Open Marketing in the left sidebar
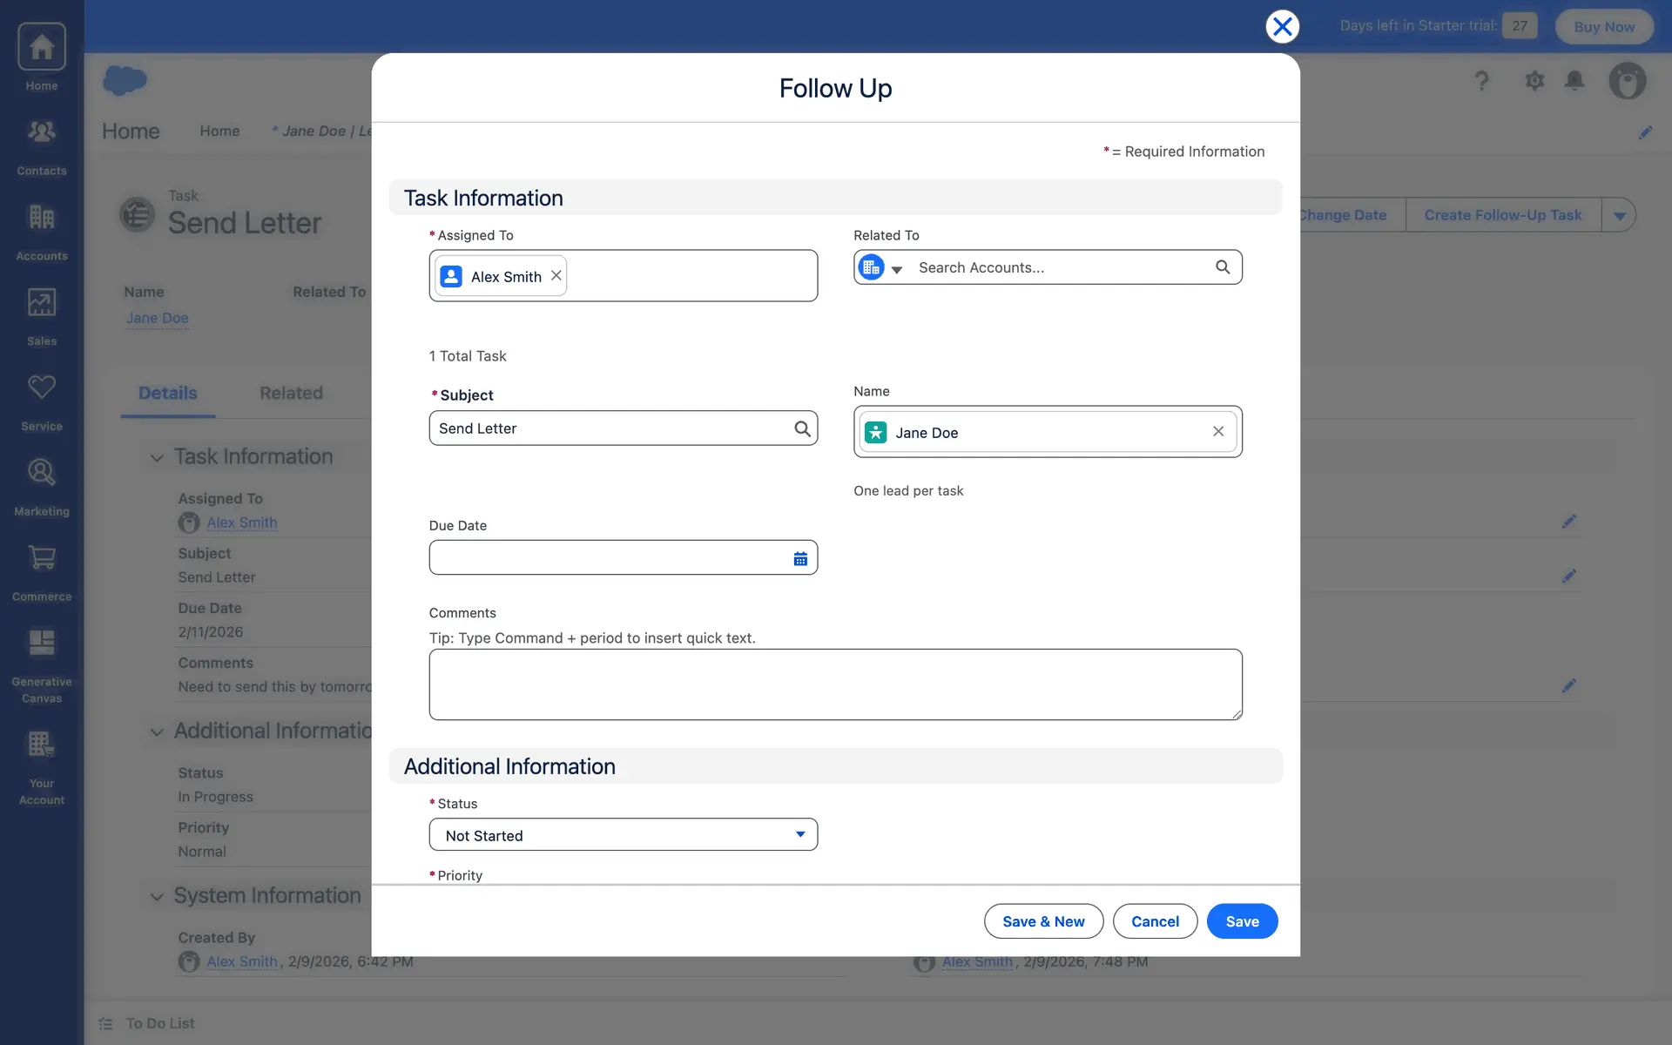Screen dimensions: 1672x1045 (42, 487)
